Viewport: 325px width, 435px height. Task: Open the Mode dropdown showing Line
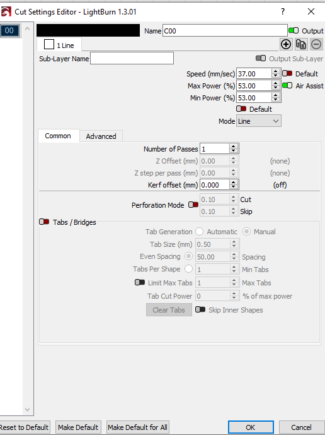tap(259, 121)
